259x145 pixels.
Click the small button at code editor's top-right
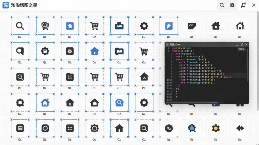tap(241, 49)
